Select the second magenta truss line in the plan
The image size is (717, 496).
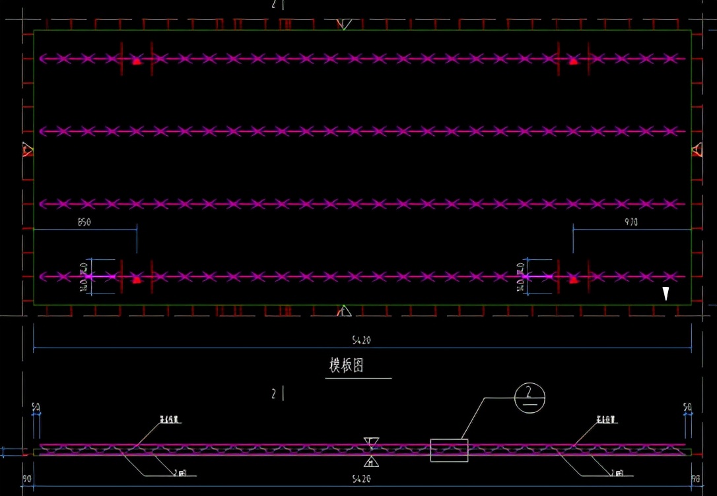(x=362, y=131)
